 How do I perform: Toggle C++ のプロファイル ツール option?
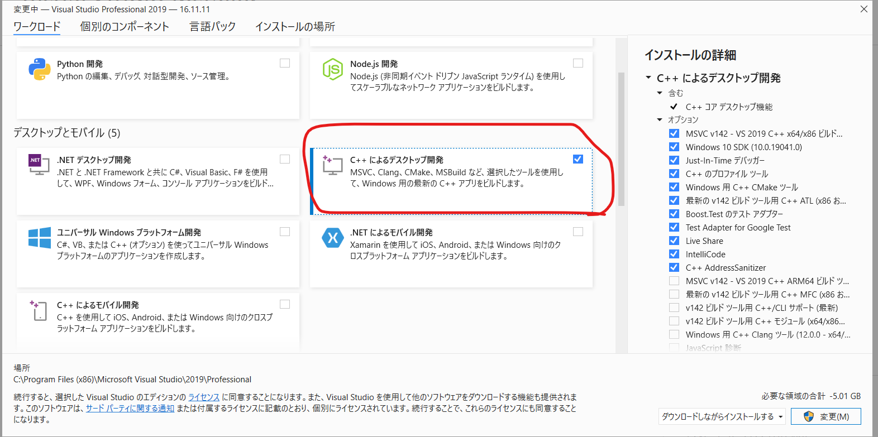tap(674, 174)
